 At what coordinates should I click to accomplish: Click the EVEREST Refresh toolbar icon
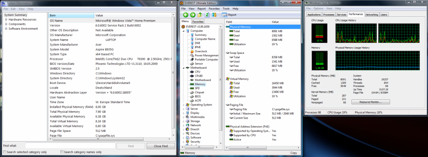coord(207,15)
